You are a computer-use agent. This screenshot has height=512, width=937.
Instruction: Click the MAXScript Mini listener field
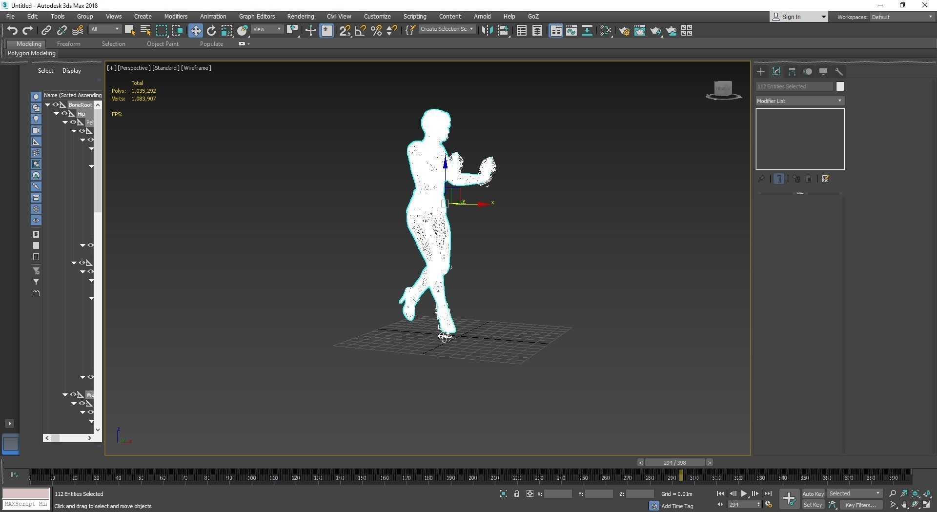tap(26, 504)
